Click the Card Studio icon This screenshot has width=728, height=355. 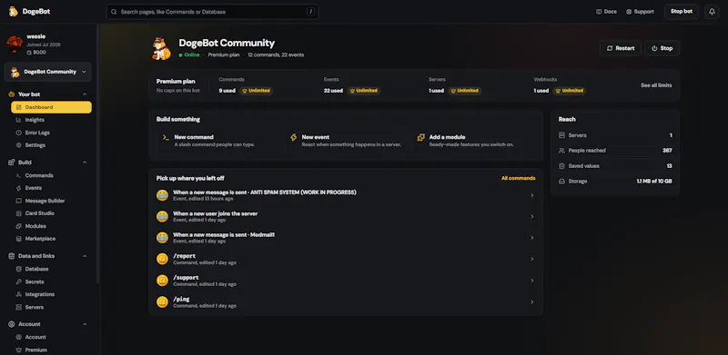pyautogui.click(x=18, y=213)
